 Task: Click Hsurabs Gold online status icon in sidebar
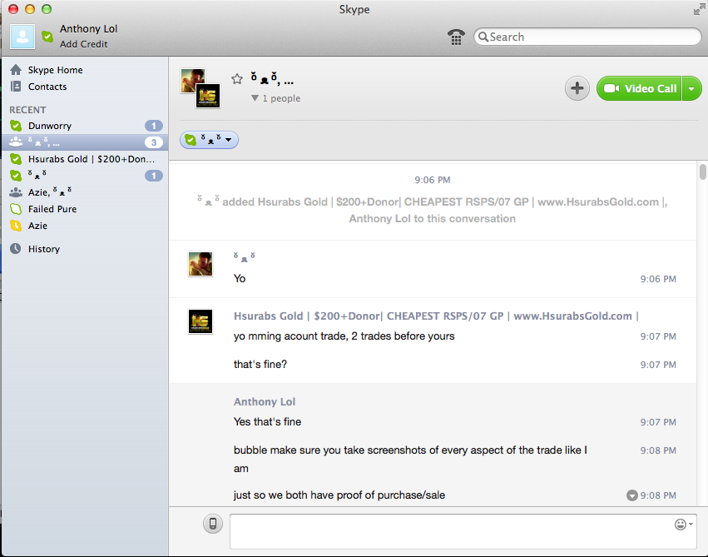coord(16,159)
